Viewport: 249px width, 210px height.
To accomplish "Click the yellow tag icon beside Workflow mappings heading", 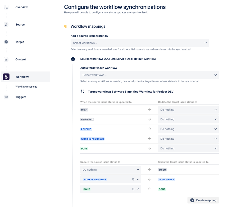I will point(65,26).
